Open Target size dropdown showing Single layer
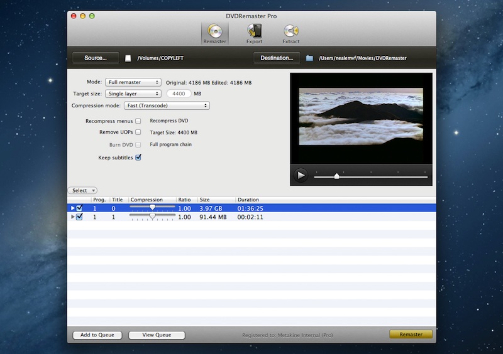The height and width of the screenshot is (354, 503). point(133,94)
